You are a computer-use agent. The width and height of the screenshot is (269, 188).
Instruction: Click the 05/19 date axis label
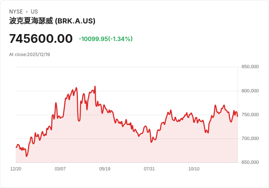[x=105, y=169]
